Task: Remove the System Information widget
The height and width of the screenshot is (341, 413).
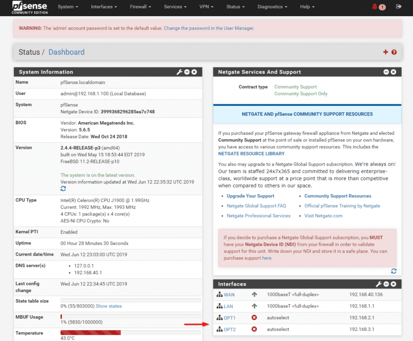Action: (x=194, y=72)
